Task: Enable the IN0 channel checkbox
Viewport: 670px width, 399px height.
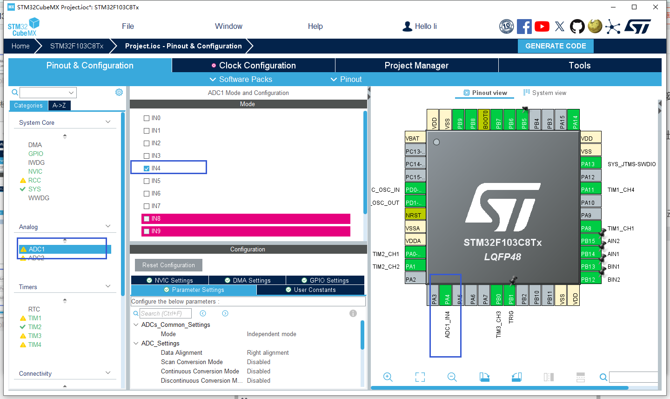Action: 147,118
